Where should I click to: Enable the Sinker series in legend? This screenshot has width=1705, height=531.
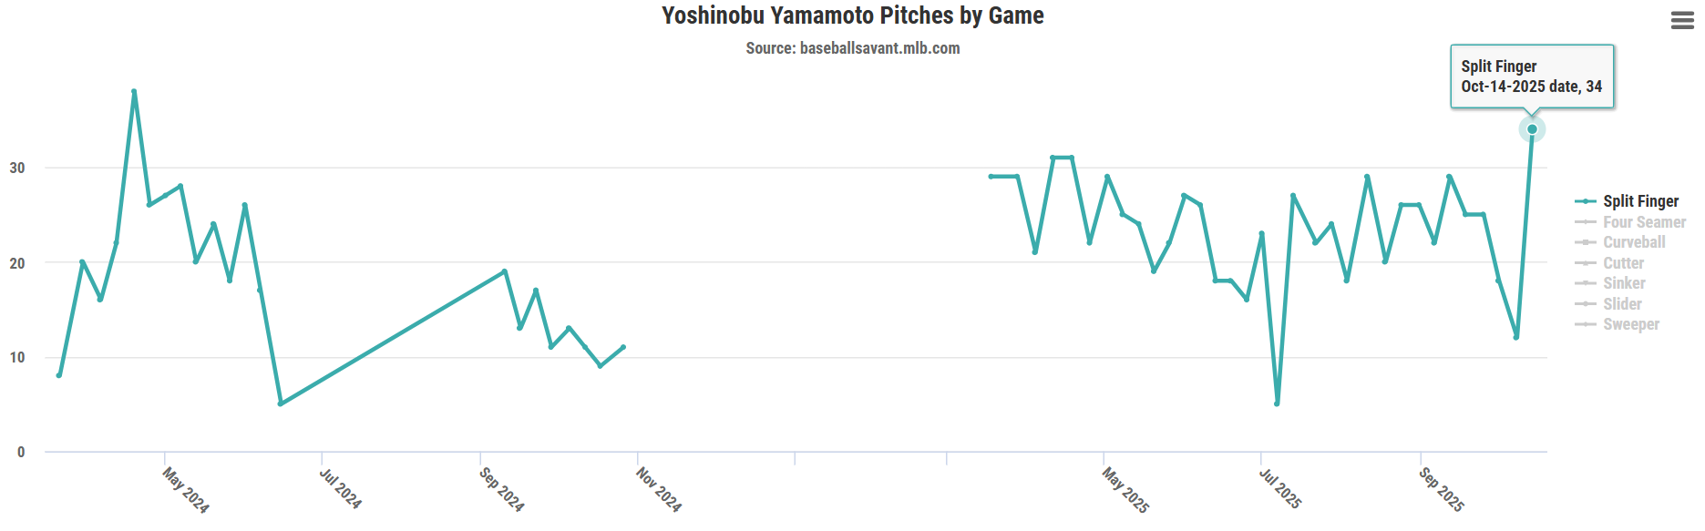1624,283
